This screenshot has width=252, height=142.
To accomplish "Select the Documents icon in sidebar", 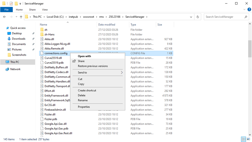I will 9,44.
